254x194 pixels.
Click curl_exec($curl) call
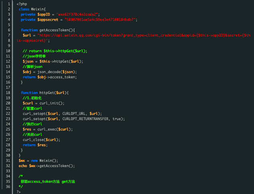[x=54, y=129]
